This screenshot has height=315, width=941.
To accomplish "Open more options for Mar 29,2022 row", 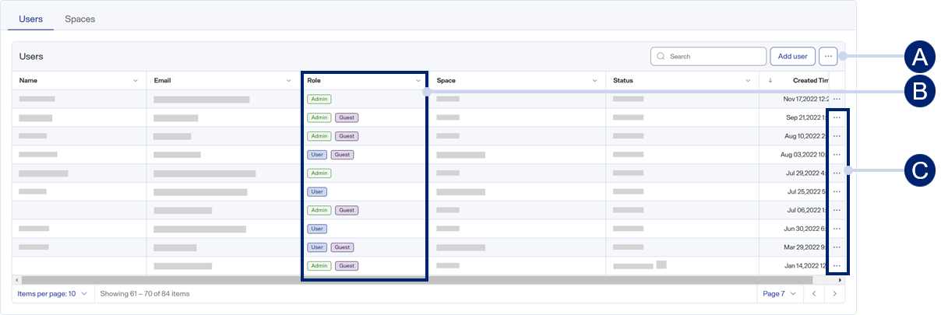I will [x=837, y=247].
